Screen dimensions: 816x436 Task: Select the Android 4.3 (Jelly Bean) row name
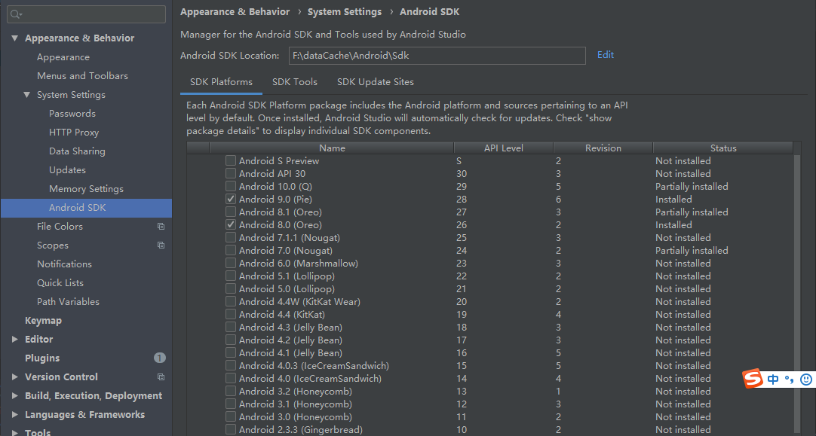pyautogui.click(x=290, y=328)
